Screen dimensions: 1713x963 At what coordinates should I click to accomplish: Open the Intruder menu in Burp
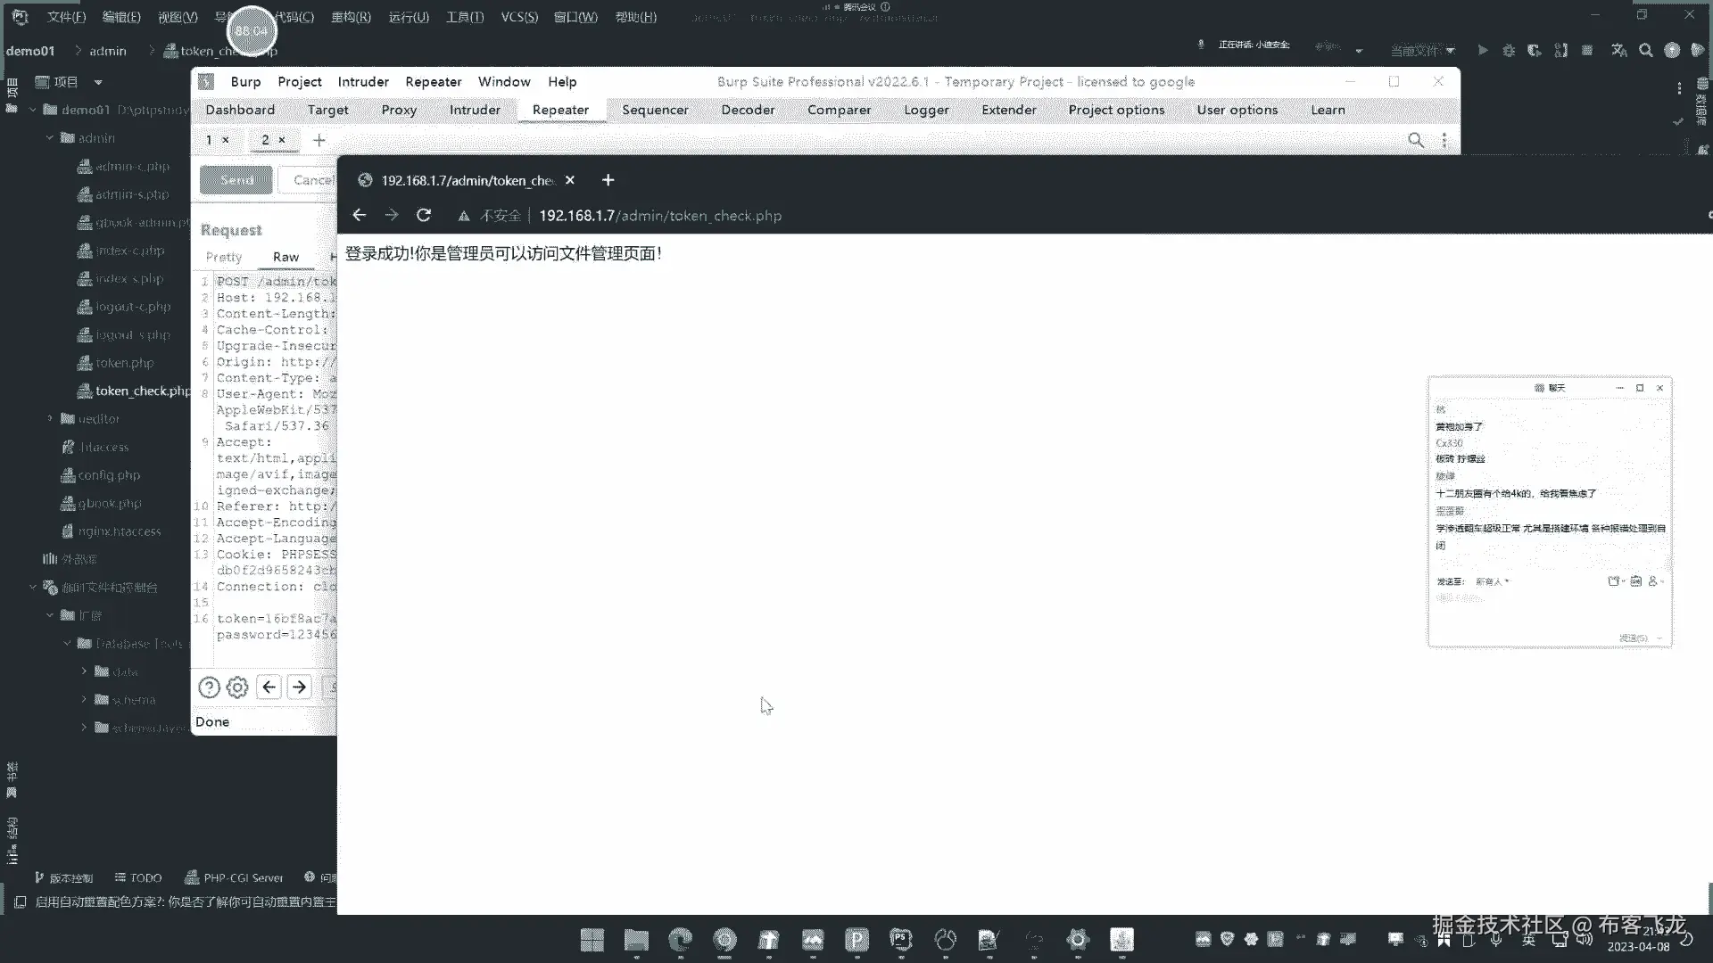pyautogui.click(x=363, y=81)
